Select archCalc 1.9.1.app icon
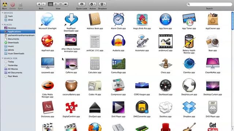The height and width of the screenshot is (131, 234). (95, 41)
